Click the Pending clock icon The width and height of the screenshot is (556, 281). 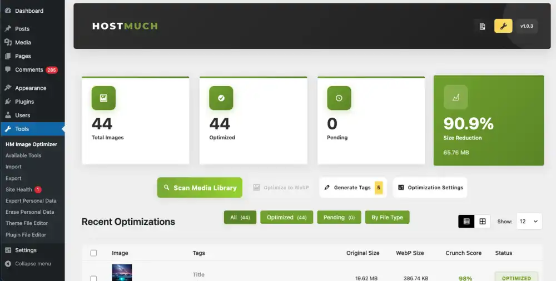339,98
